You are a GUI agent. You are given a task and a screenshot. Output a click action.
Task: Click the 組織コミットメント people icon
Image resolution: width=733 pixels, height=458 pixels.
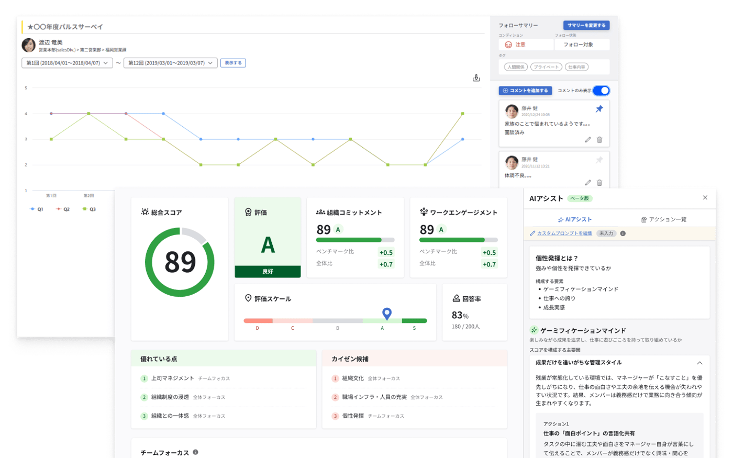(320, 212)
